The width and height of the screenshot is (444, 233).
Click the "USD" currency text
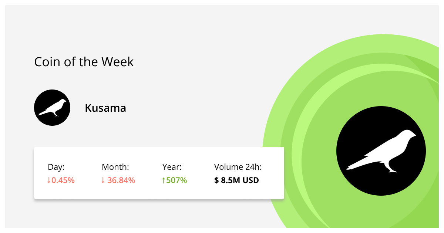click(251, 180)
